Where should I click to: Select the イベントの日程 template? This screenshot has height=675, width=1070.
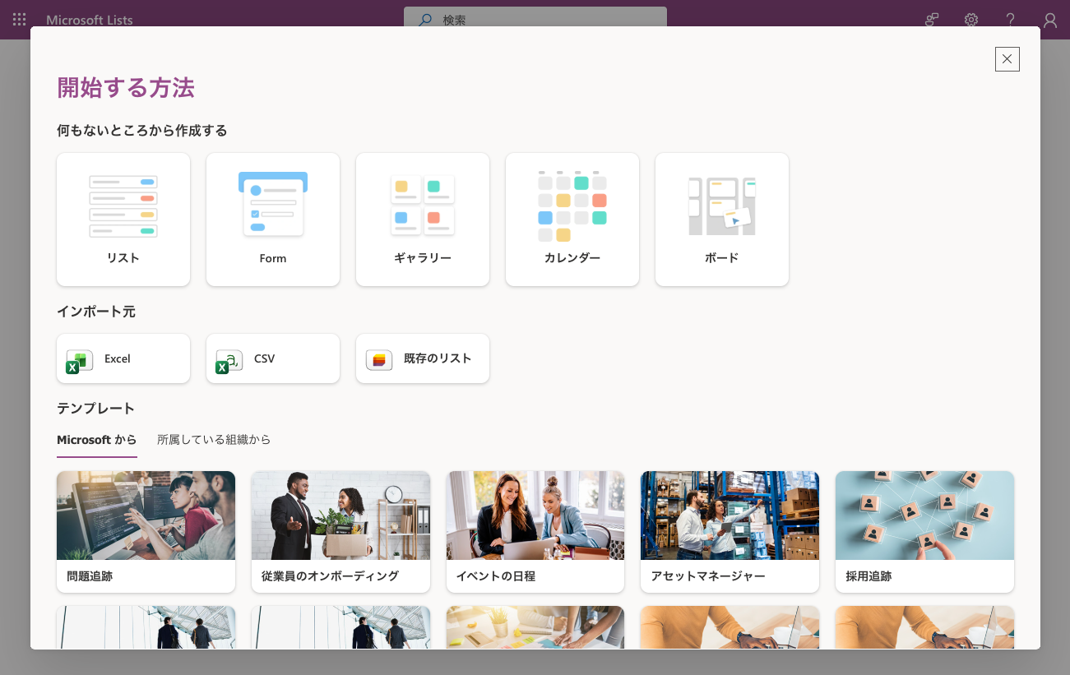(535, 532)
